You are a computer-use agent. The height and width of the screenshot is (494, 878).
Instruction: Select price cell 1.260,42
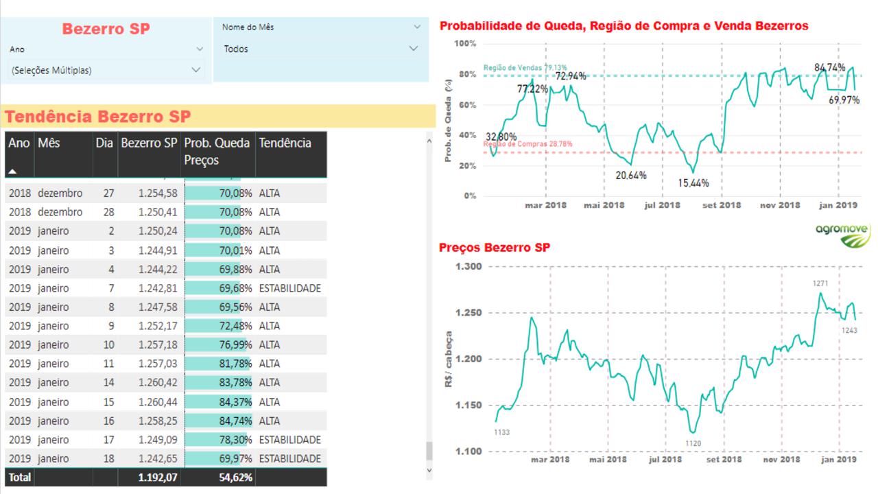click(x=157, y=383)
